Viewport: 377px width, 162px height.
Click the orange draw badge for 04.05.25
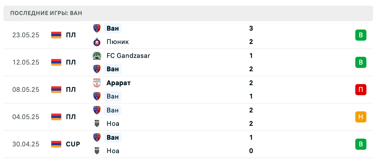tap(361, 117)
